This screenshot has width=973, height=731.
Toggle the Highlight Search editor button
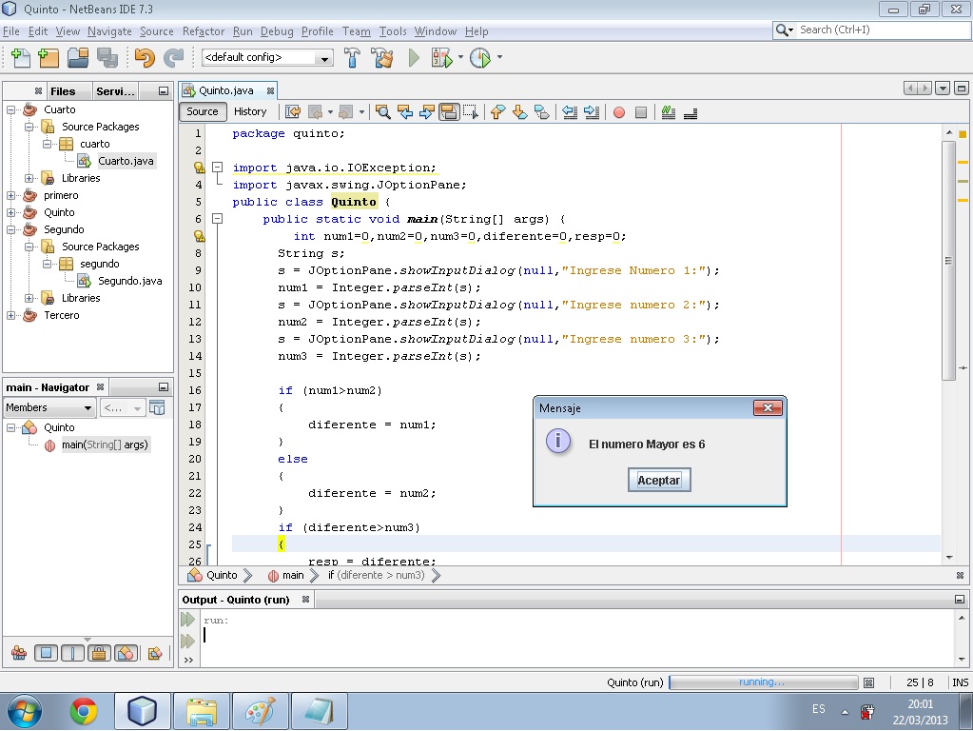tap(448, 112)
